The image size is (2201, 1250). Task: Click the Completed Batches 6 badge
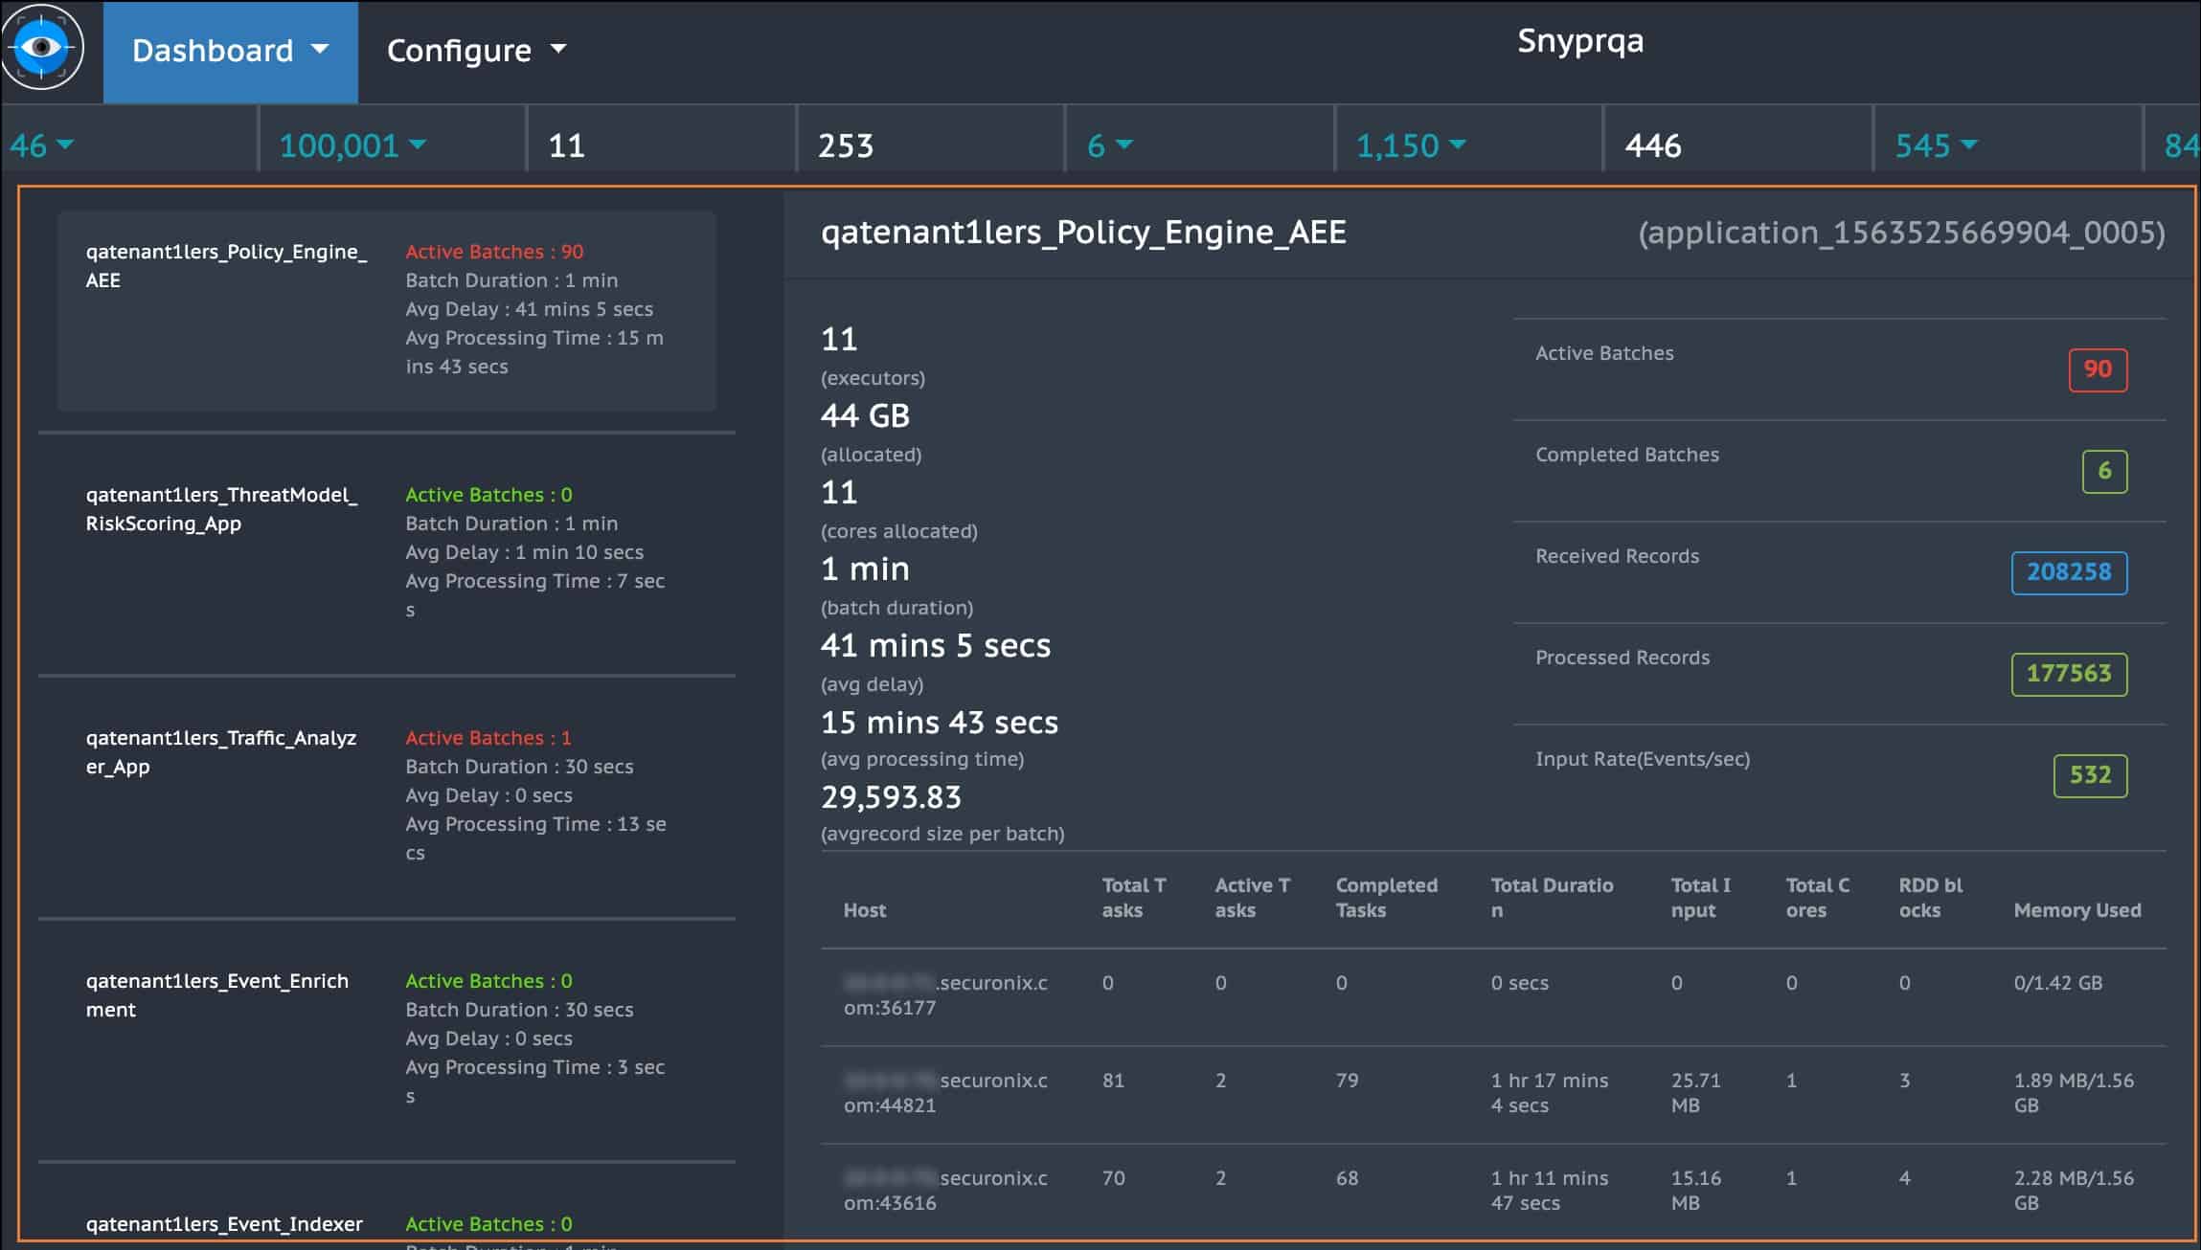click(x=2104, y=471)
